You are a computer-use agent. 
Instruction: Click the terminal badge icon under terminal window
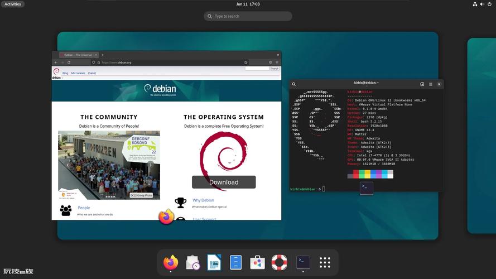(x=367, y=188)
